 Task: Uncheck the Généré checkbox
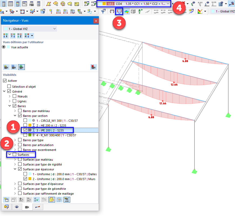(9, 91)
